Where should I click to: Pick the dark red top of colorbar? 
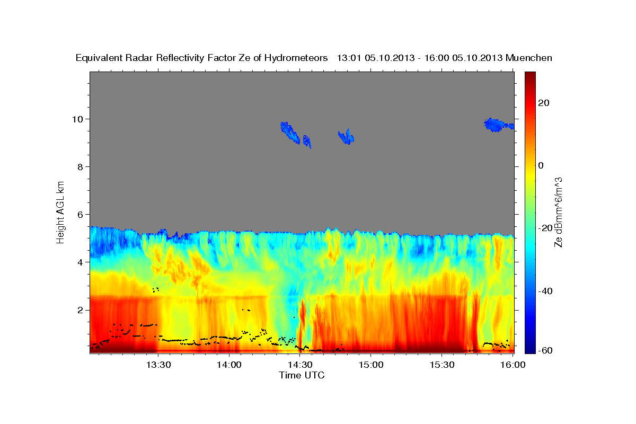(x=530, y=77)
